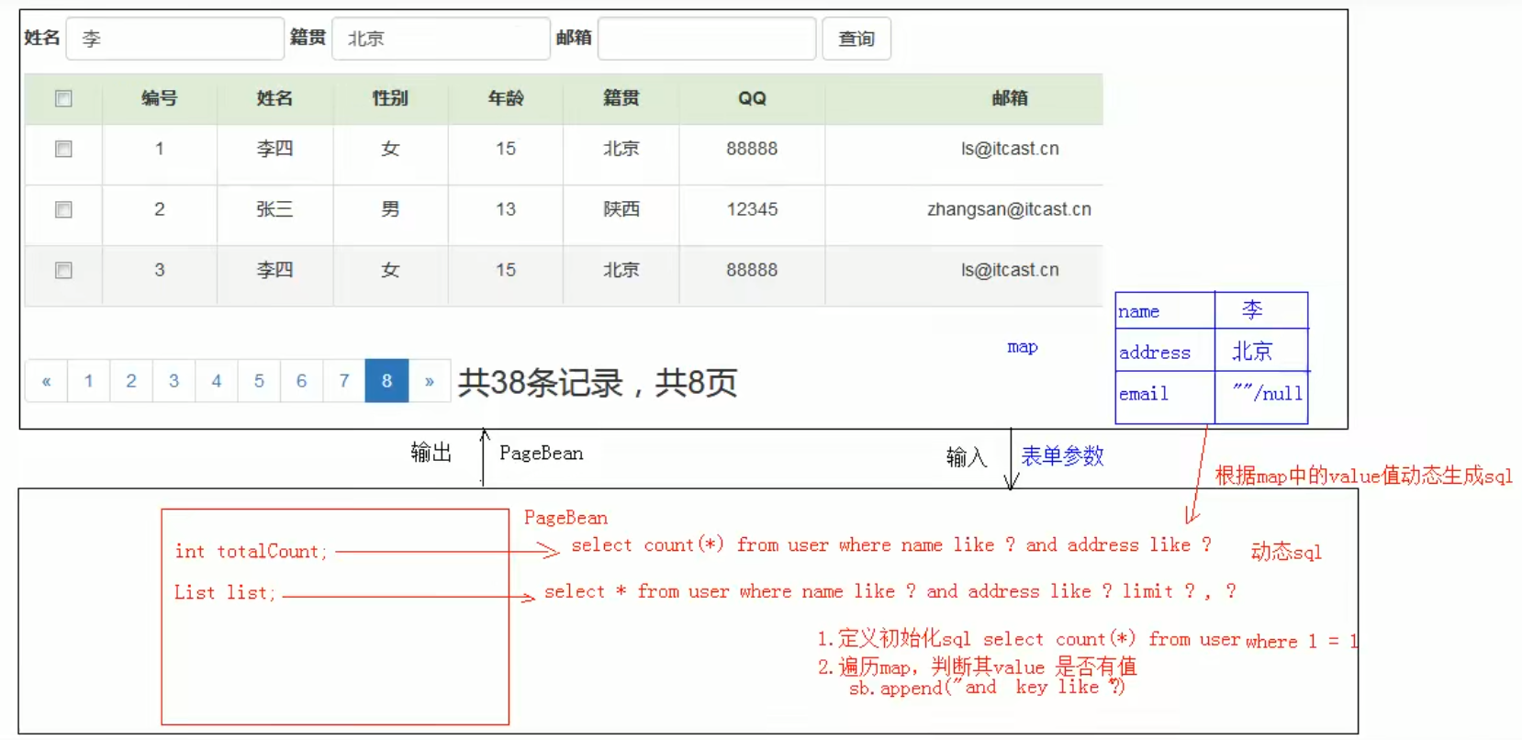Select page 7 in the pager
The height and width of the screenshot is (740, 1522).
click(344, 381)
